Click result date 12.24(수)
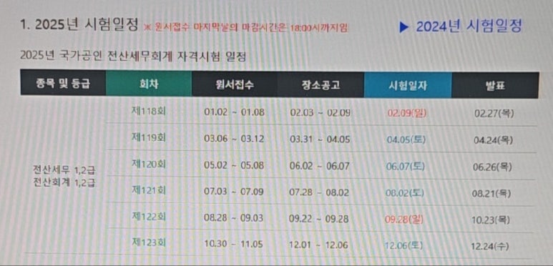Image resolution: width=553 pixels, height=266 pixels. click(x=490, y=246)
